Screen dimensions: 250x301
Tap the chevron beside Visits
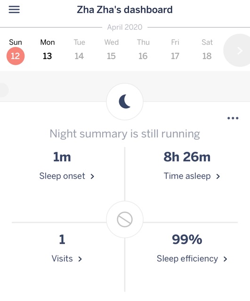click(x=80, y=259)
